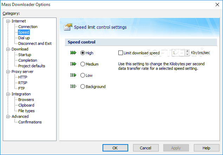Collapse the Download tree node
Screen dimensions: 223x155
[8, 49]
